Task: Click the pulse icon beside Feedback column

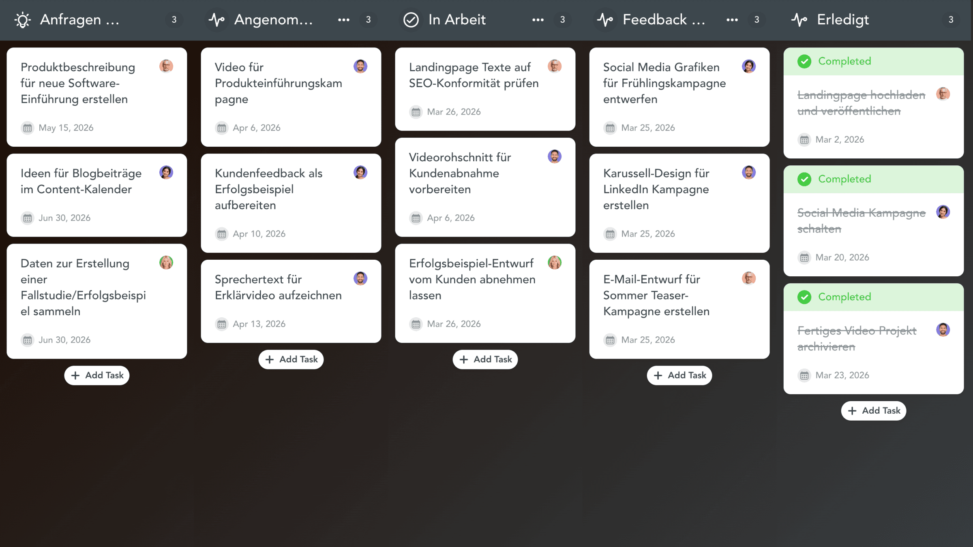Action: [x=605, y=20]
